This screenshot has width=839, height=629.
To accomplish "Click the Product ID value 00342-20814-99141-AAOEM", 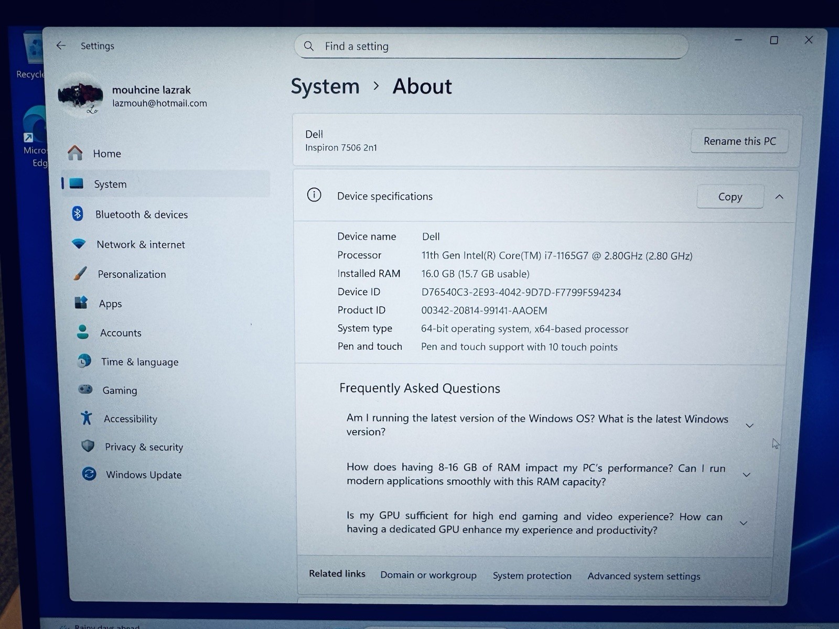I will click(484, 310).
